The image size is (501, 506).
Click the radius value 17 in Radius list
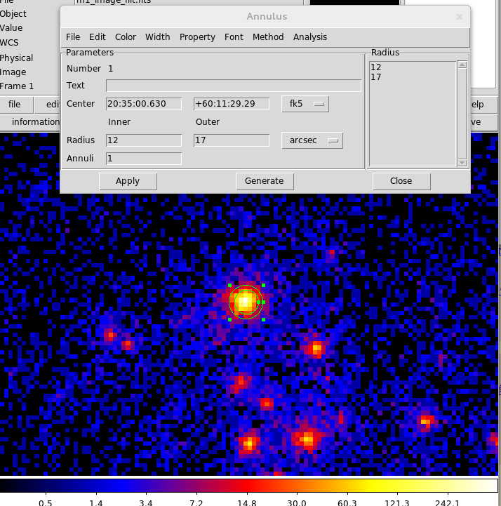(376, 76)
